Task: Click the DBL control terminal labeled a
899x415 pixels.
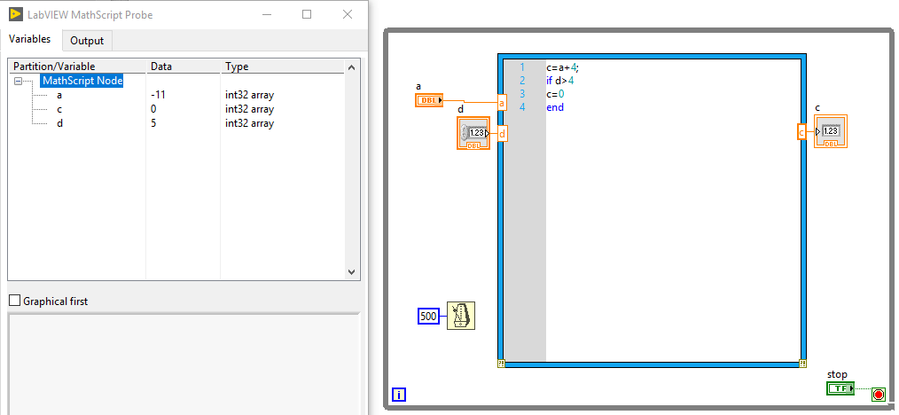Action: click(429, 100)
